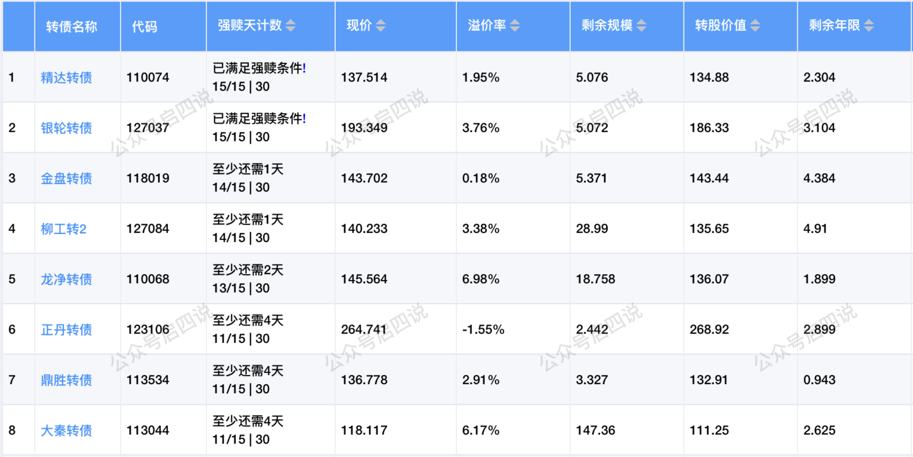The height and width of the screenshot is (457, 913).
Task: Select the bond code 110074 cell
Action: coord(148,77)
